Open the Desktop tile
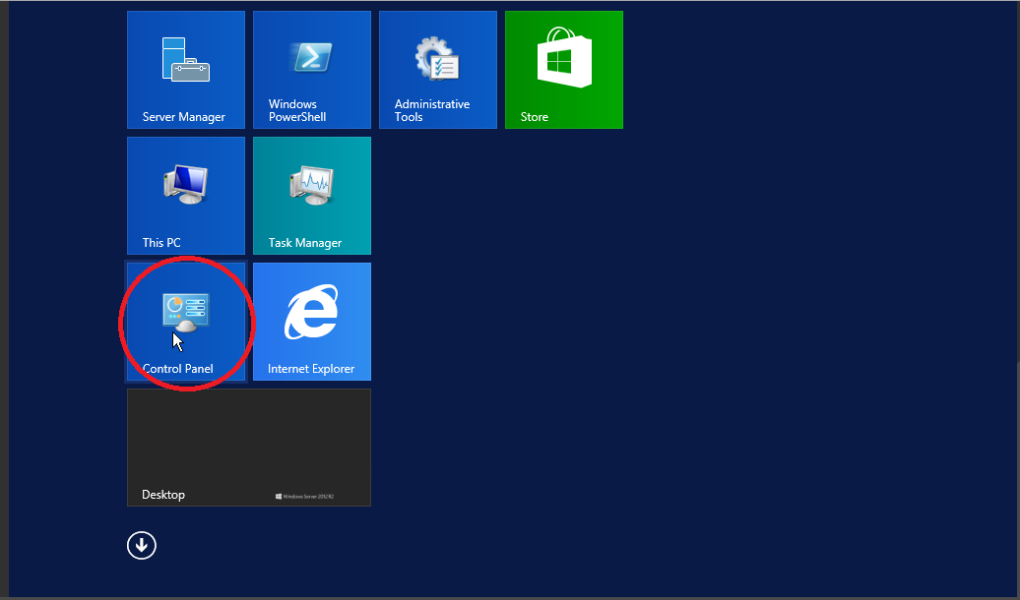The image size is (1020, 600). (249, 448)
